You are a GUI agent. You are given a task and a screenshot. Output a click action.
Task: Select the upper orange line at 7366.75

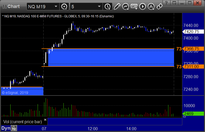click(108, 49)
